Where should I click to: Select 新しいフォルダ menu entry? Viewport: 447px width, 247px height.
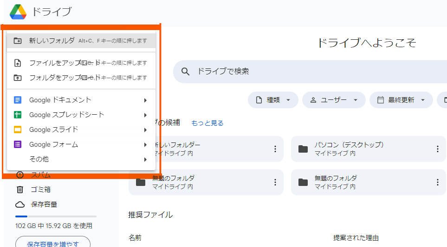(81, 41)
